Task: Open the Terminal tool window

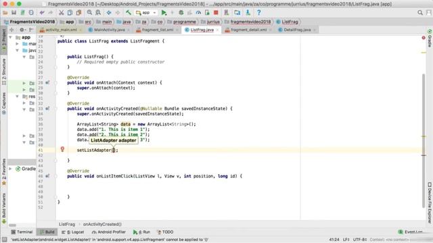Action: (x=22, y=232)
